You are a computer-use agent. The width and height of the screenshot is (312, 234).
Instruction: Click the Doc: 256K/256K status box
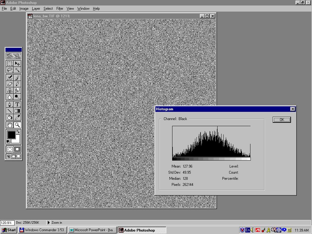pyautogui.click(x=31, y=223)
